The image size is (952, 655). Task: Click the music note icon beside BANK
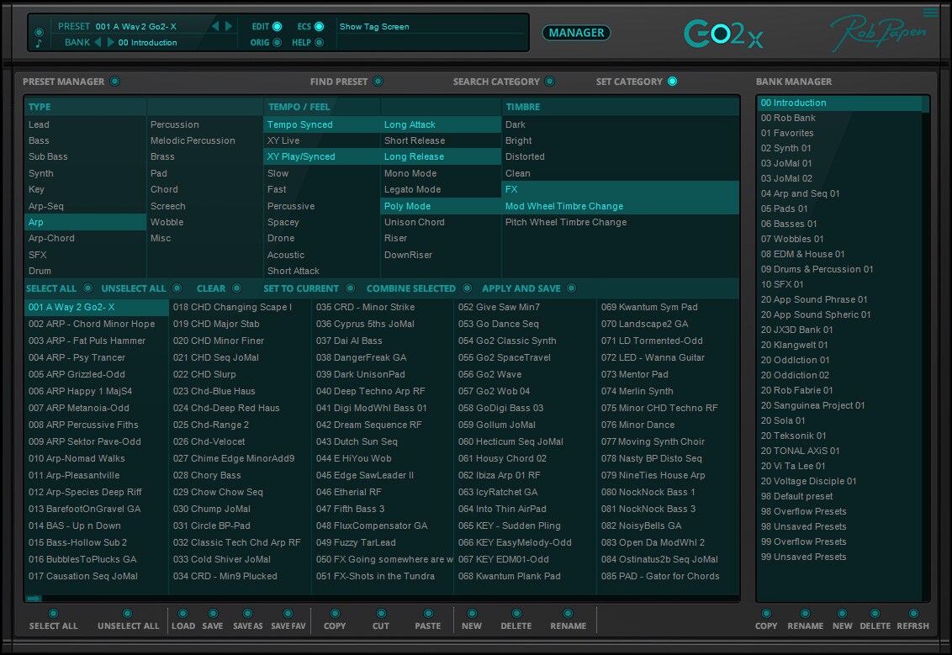(39, 43)
